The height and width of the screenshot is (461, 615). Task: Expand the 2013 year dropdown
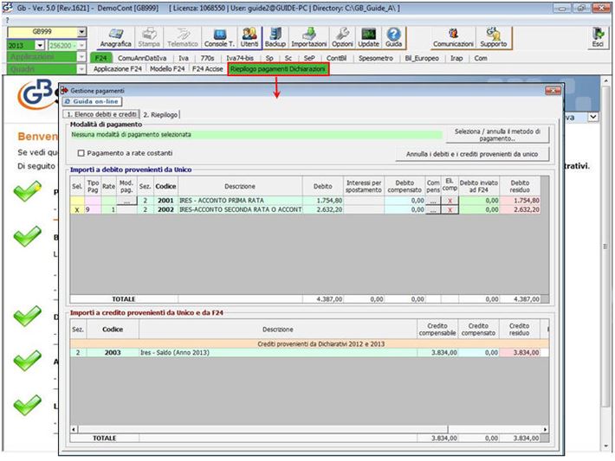click(40, 46)
